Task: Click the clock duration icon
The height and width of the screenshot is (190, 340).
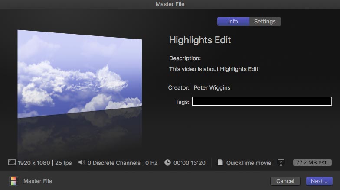Action: click(167, 163)
